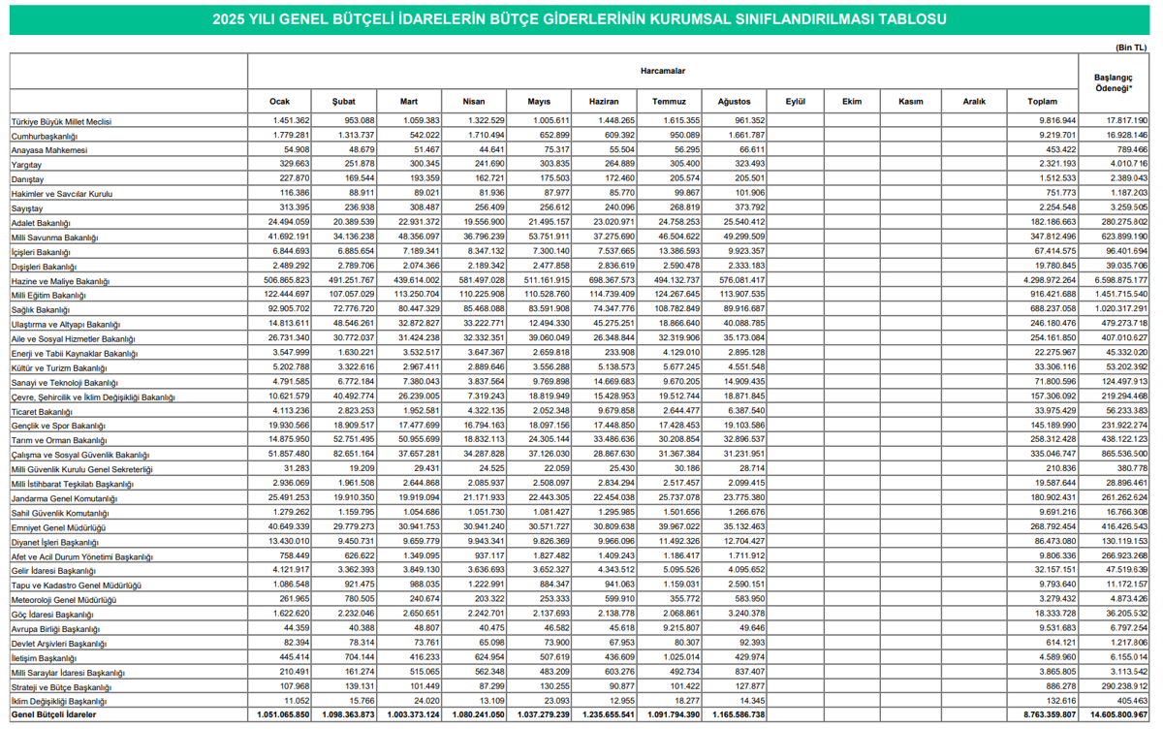Image resolution: width=1163 pixels, height=729 pixels.
Task: Click the Genel Bütçeli İdareler total row label
Action: (x=53, y=714)
